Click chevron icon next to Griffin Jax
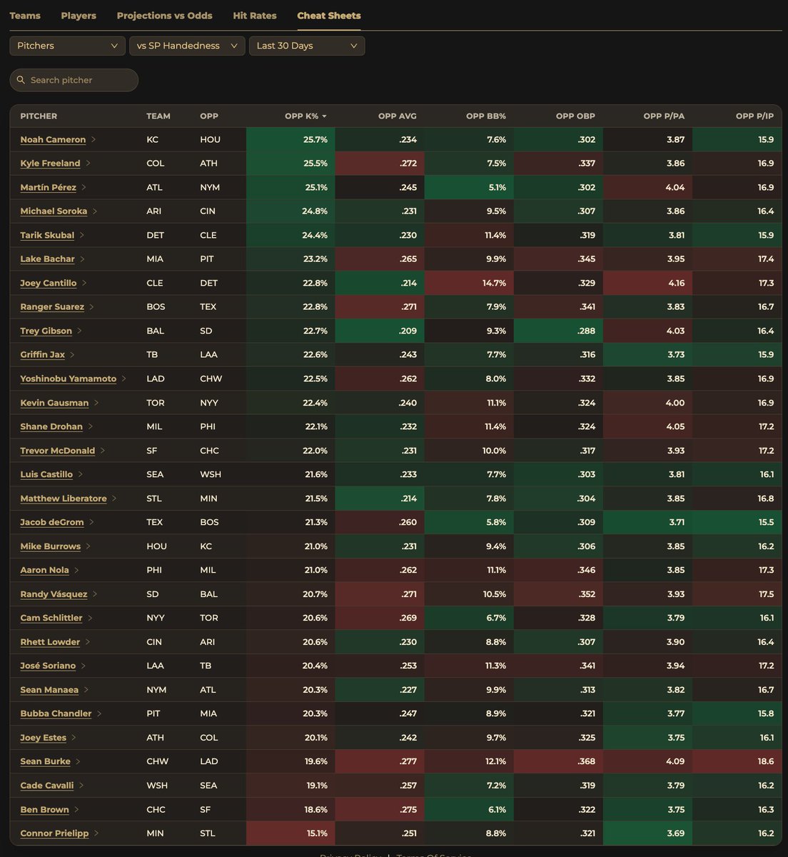The width and height of the screenshot is (788, 857). coord(72,354)
